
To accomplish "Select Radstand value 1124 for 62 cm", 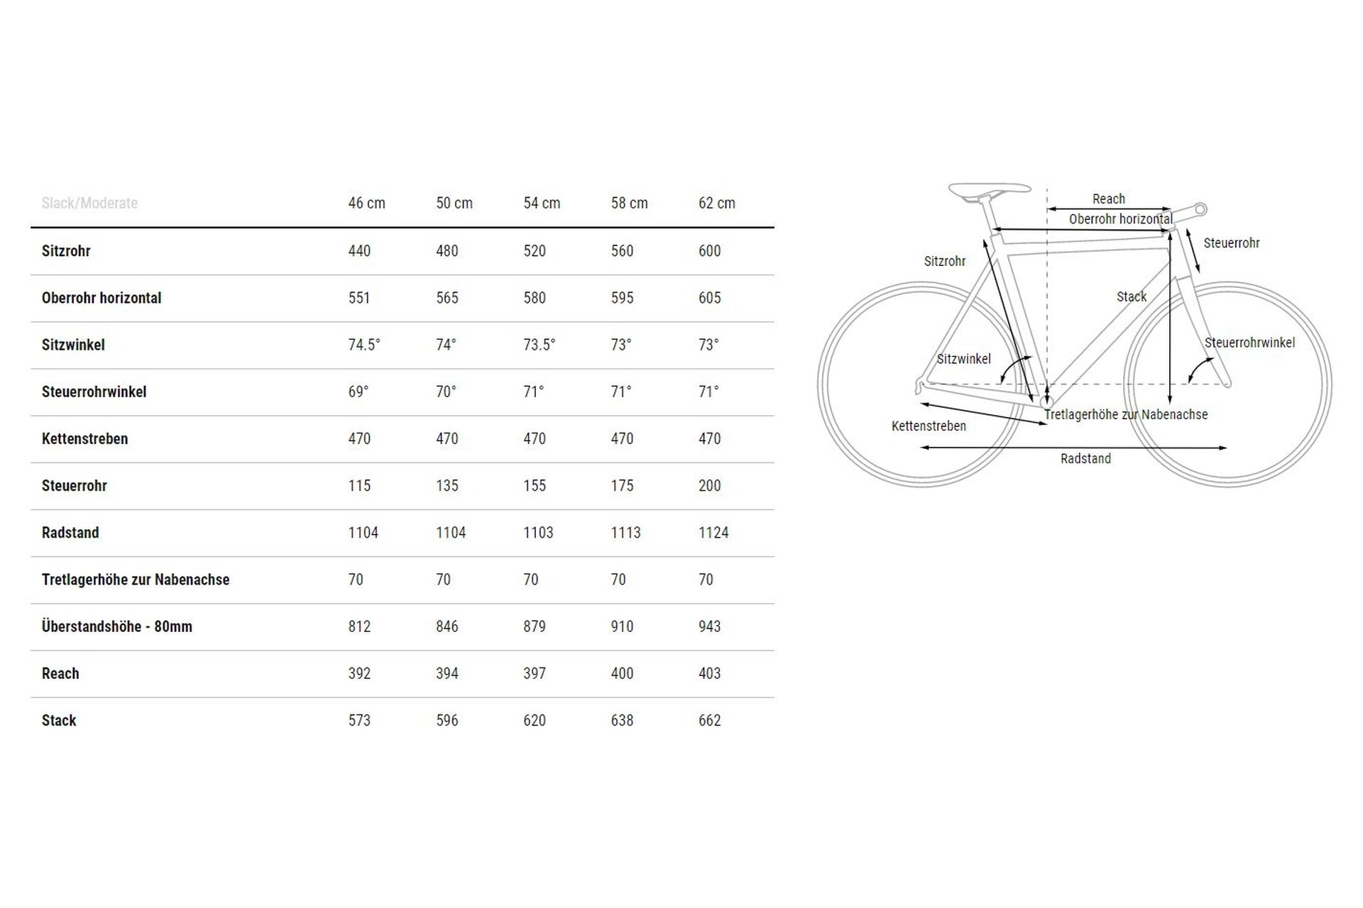I will [x=713, y=533].
